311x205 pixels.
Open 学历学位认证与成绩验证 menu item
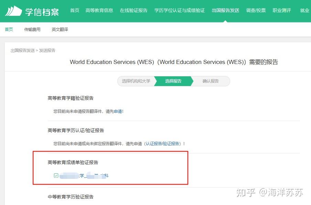[x=179, y=10]
